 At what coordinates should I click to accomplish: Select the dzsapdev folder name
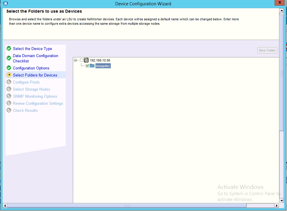coord(103,66)
